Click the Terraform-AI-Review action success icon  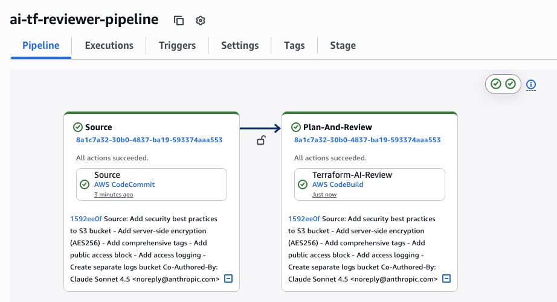pyautogui.click(x=303, y=184)
